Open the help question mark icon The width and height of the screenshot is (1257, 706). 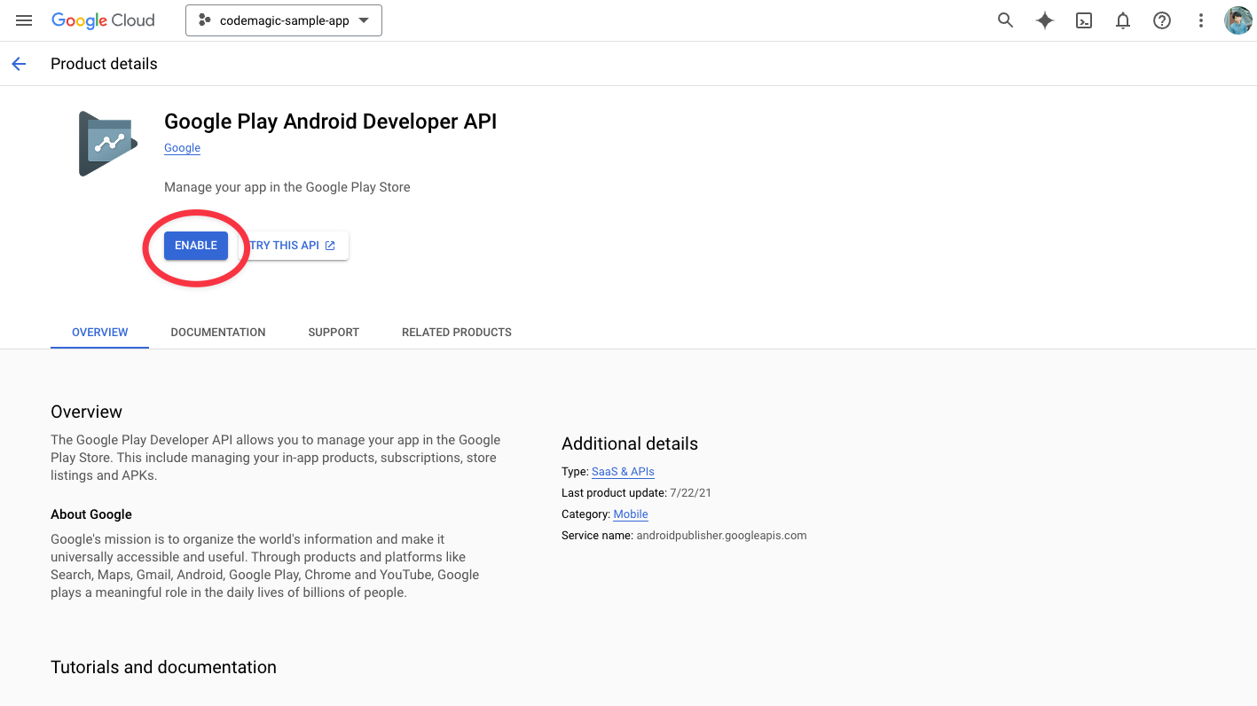[1162, 20]
